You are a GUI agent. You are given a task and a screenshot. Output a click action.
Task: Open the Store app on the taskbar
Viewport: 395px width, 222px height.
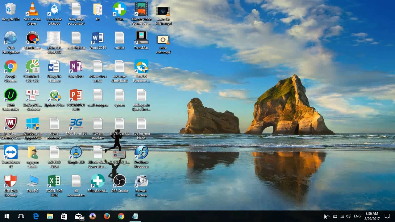click(x=64, y=216)
